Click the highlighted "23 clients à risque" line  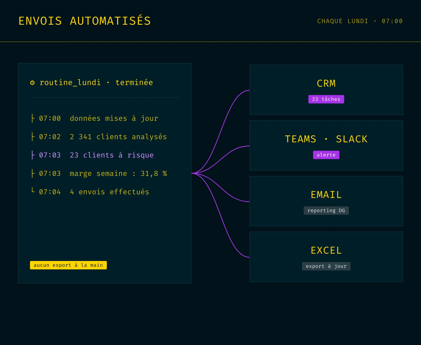pos(112,155)
